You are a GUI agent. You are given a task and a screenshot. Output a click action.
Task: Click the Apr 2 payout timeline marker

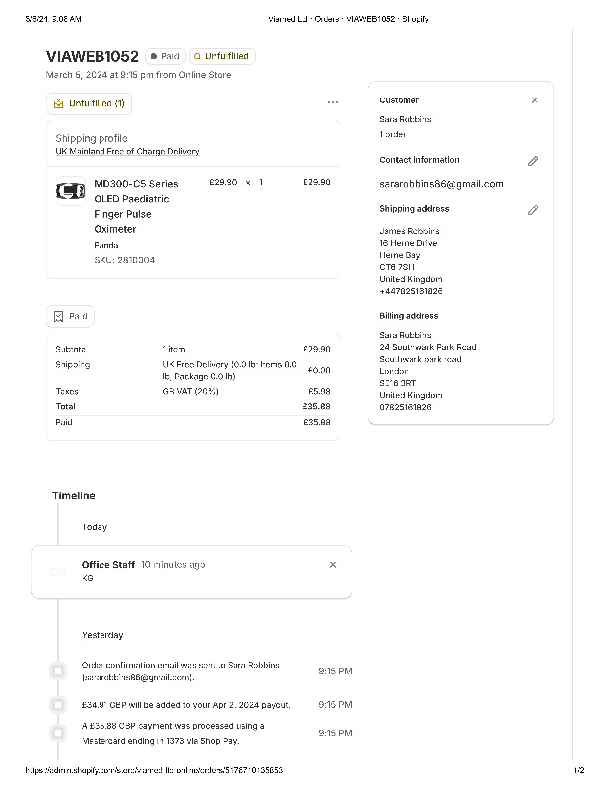[58, 705]
